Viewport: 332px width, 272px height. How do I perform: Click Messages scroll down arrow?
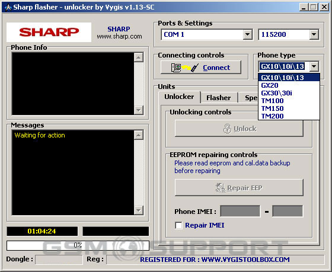(139, 210)
